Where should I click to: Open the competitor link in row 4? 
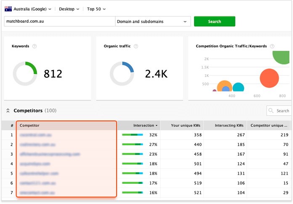[x=35, y=164]
